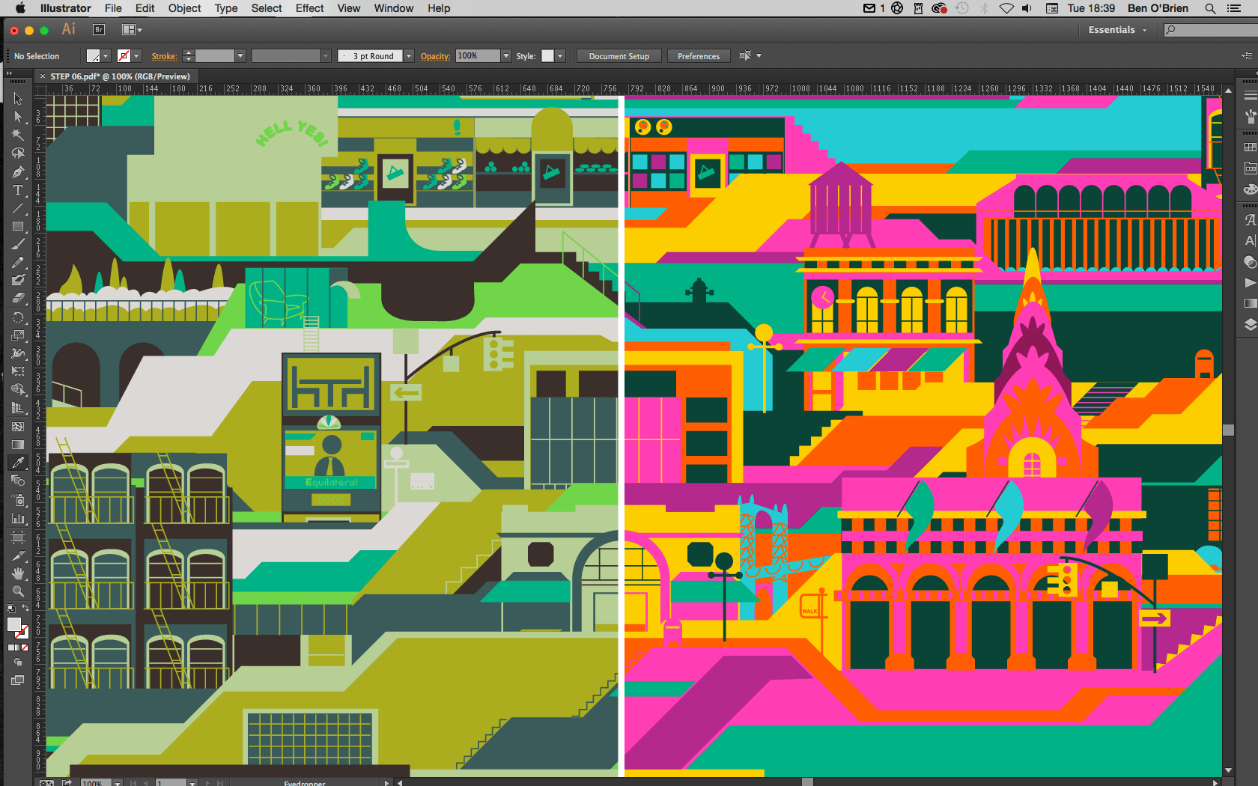The width and height of the screenshot is (1258, 786).
Task: Select the Hand tool
Action: coord(18,573)
